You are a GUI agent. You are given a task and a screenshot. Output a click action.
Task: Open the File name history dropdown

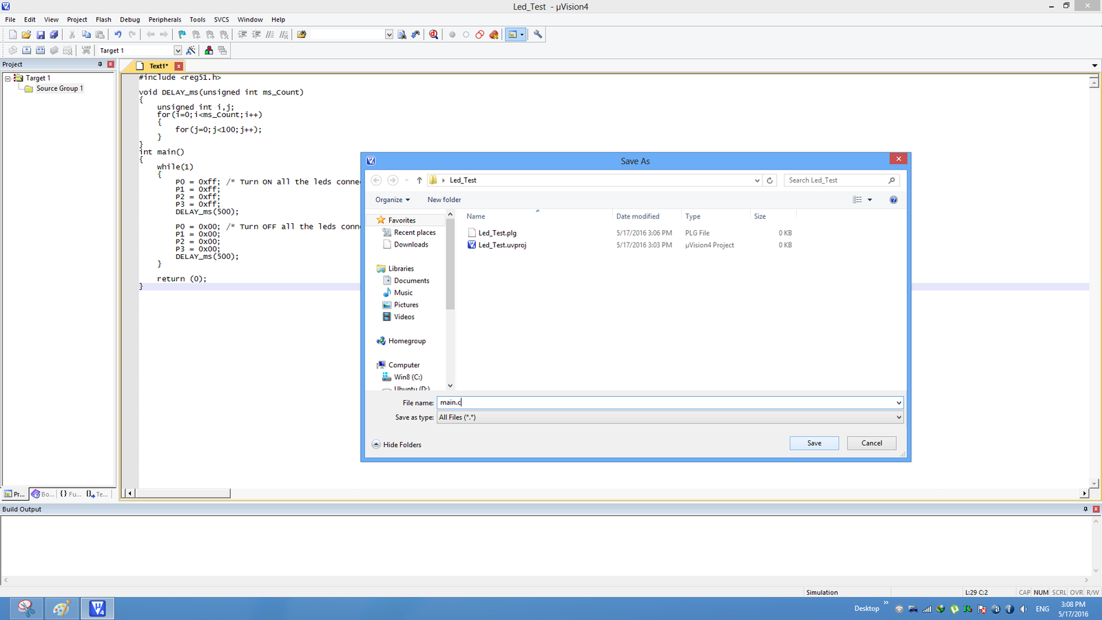pyautogui.click(x=899, y=403)
